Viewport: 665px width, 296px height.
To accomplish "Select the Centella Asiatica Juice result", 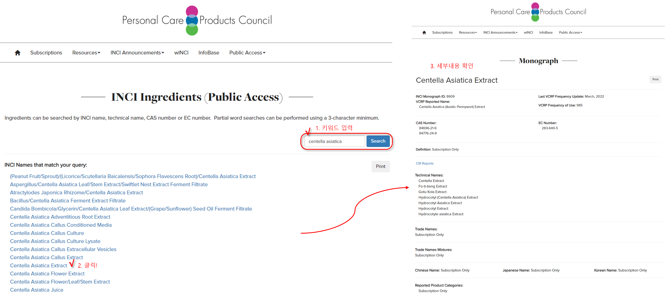I will [37, 290].
